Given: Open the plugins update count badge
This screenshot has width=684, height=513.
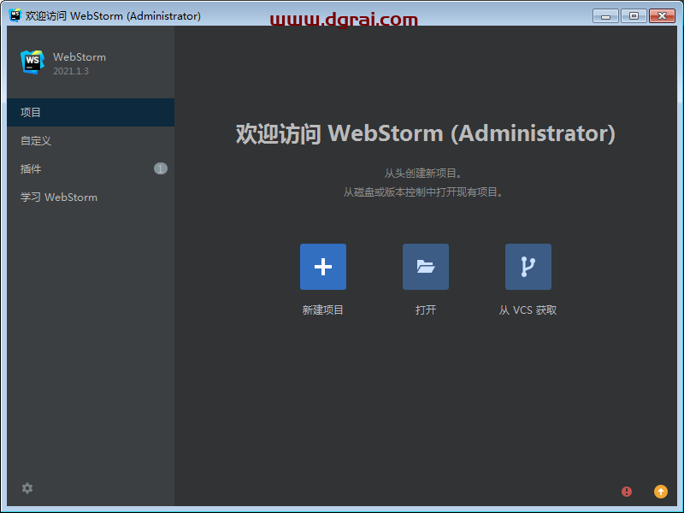Looking at the screenshot, I should [x=161, y=168].
